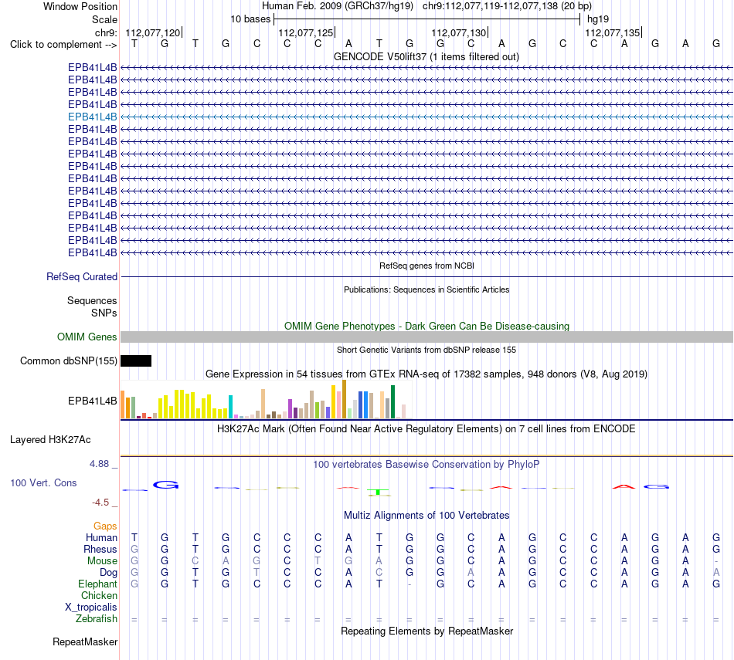The width and height of the screenshot is (734, 660).
Task: Click the dark green bar in GTEx chart
Action: 392,402
